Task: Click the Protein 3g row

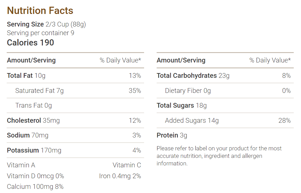Action: [225, 135]
